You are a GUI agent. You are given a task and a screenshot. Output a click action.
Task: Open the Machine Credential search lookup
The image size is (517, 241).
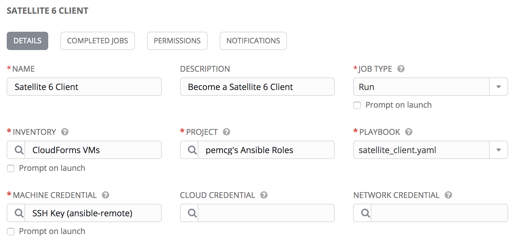19,213
